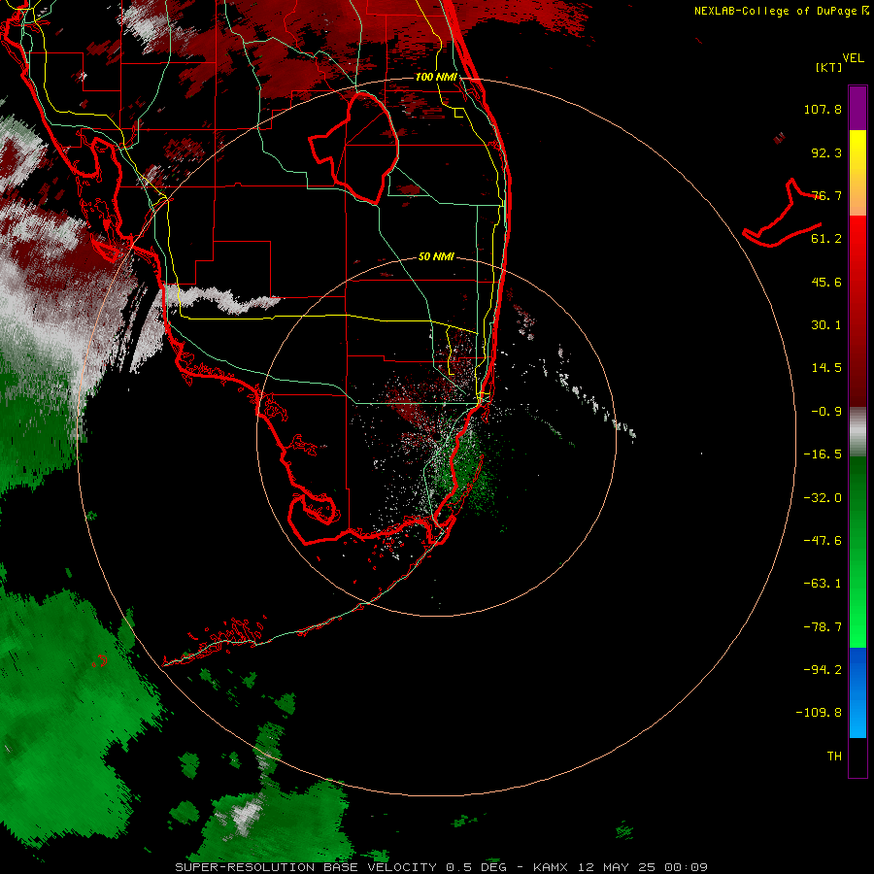Select the 45.6 velocity scale value
874x874 pixels.
826,282
